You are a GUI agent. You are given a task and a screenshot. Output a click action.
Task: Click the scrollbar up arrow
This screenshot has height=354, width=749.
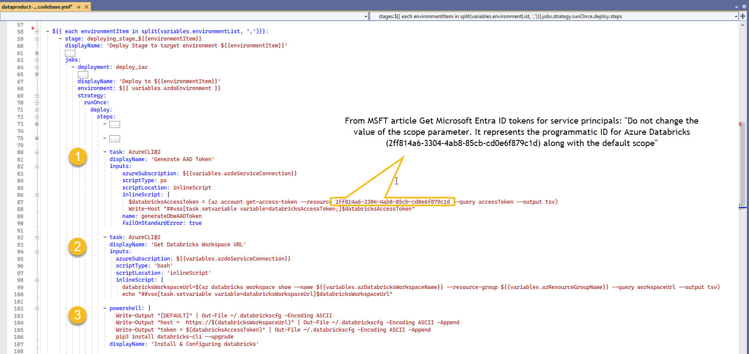(743, 25)
